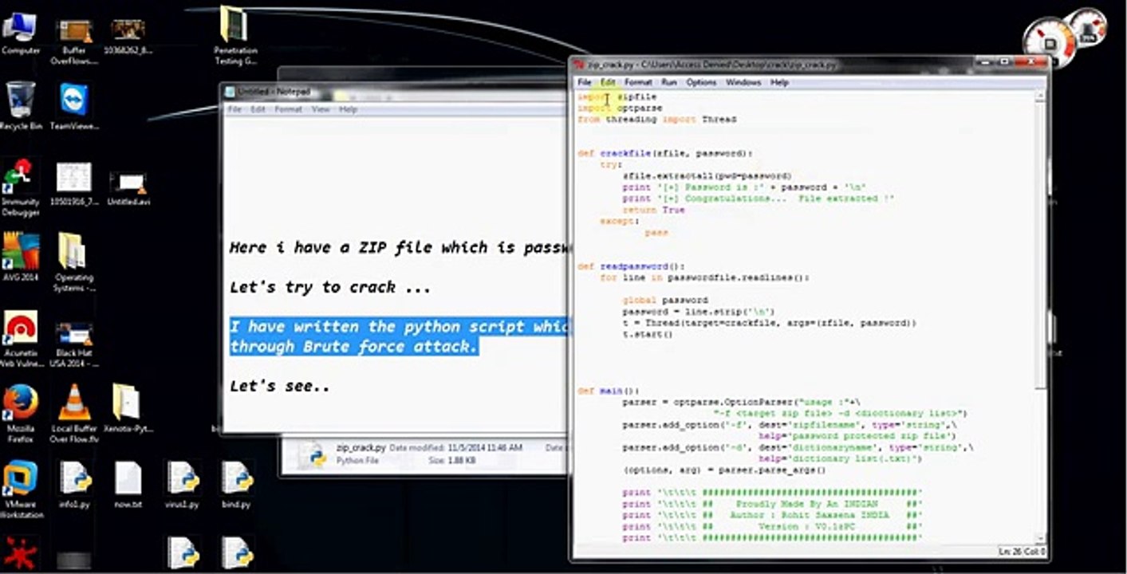Click 'from threading import Thread' line

coord(656,119)
